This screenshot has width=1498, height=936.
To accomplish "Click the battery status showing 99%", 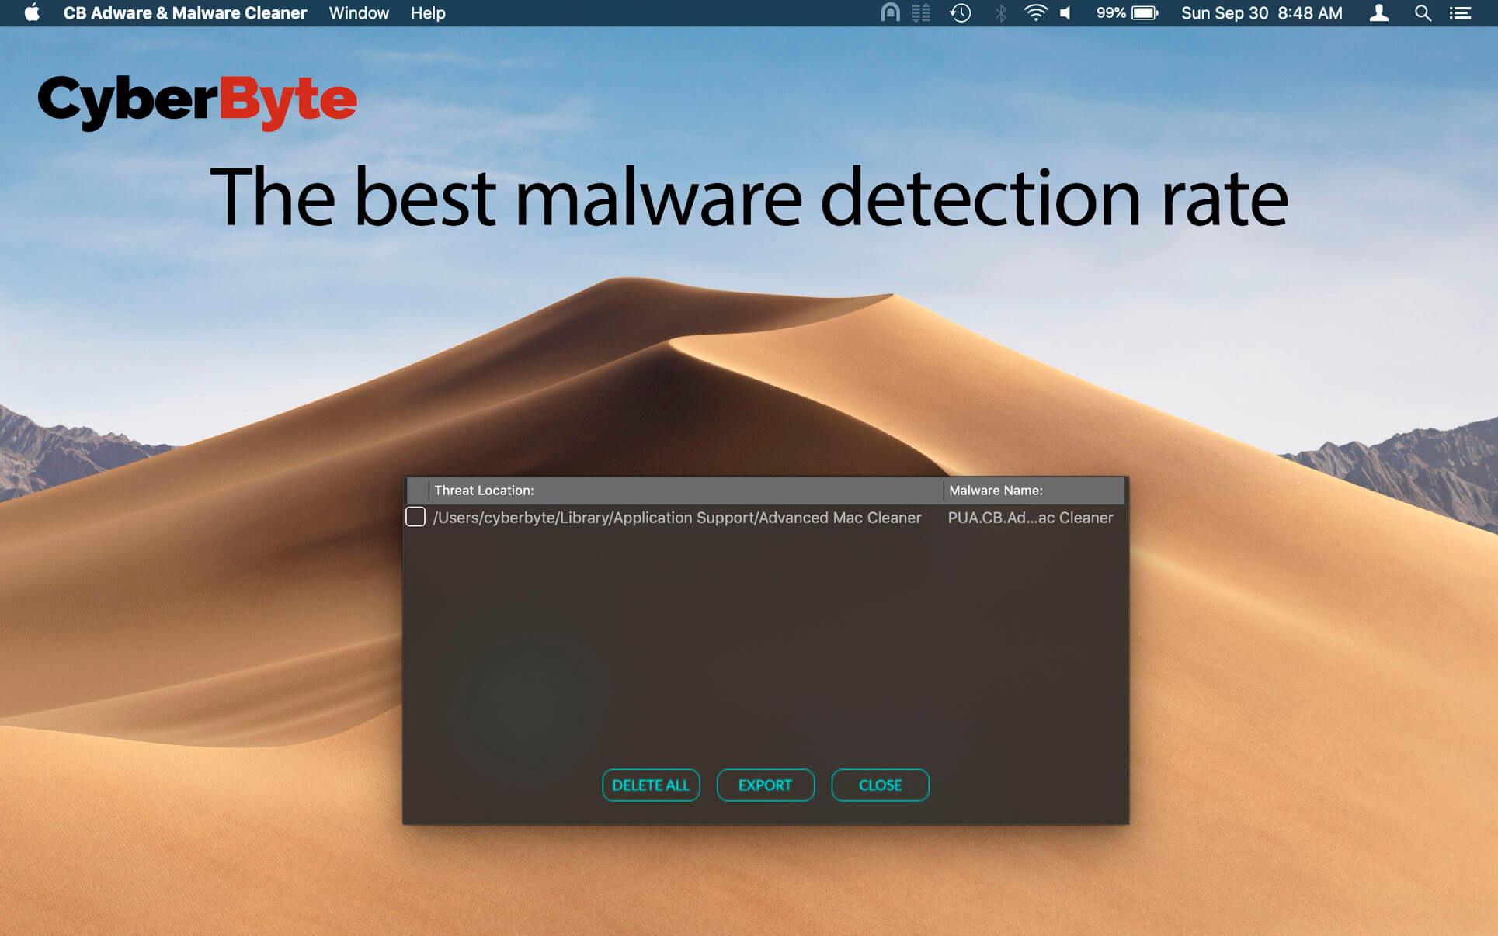I will point(1128,12).
